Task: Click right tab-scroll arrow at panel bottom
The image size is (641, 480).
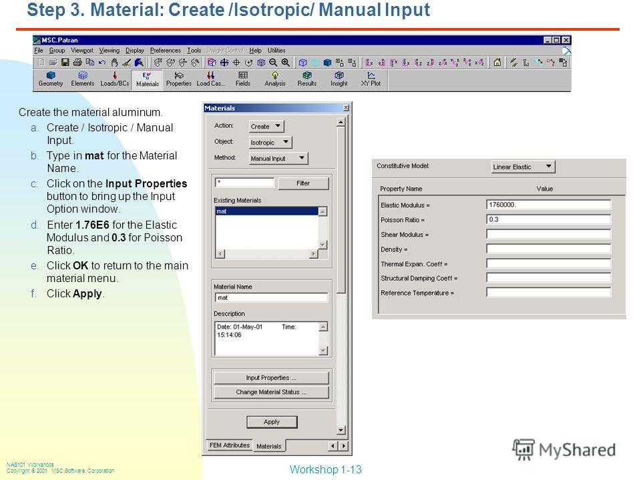Action: 344,446
